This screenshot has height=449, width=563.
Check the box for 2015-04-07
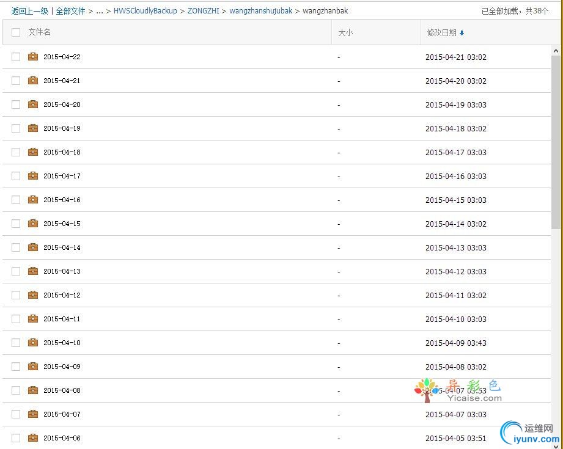16,414
